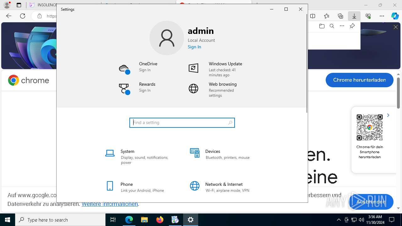Open Edge browser essentials icon

[x=368, y=16]
